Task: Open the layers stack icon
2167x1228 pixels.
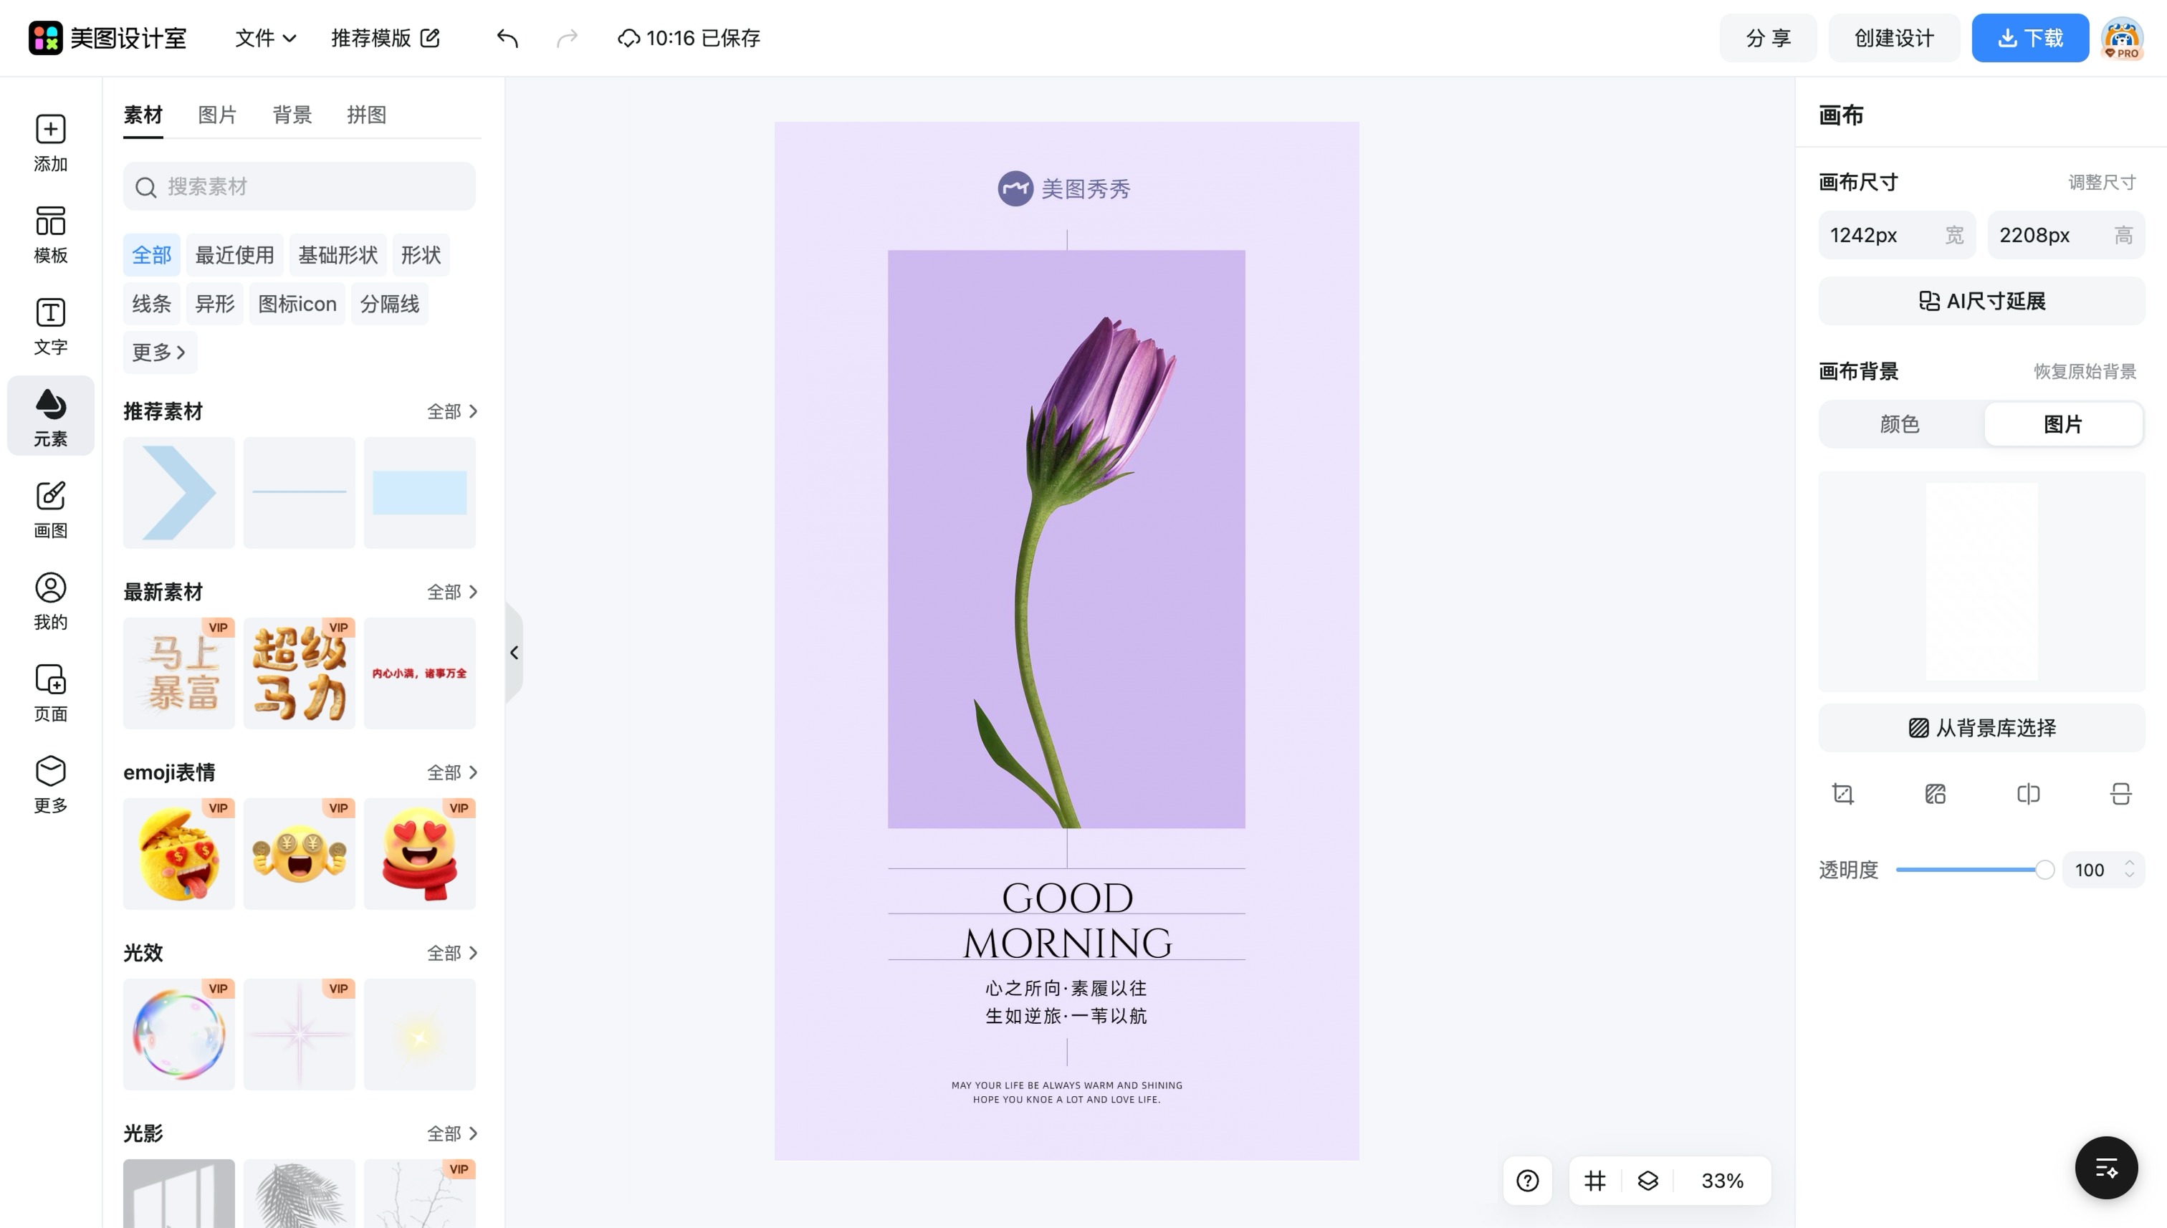Action: [1647, 1181]
